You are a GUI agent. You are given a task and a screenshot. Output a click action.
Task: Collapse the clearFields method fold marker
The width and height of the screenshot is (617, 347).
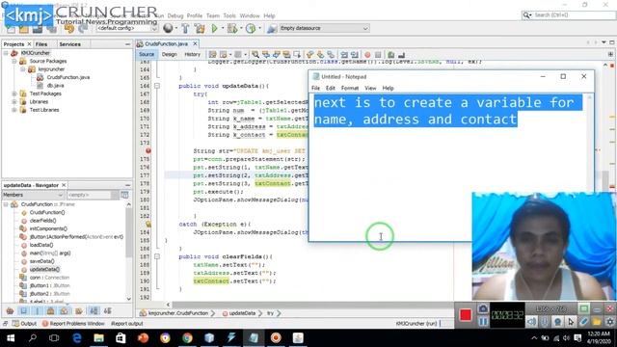pyautogui.click(x=157, y=256)
